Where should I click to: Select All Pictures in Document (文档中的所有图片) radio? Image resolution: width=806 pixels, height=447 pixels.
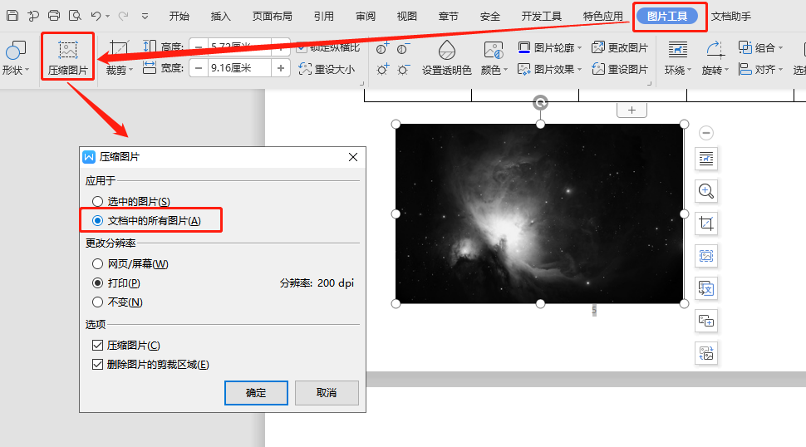(x=98, y=220)
